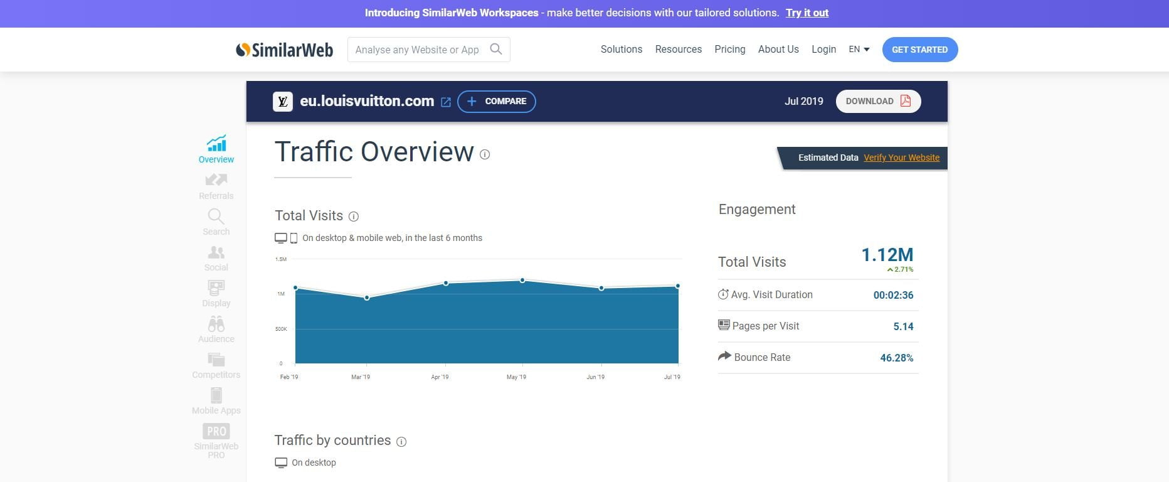Click the Louis Vuitton site favicon
The image size is (1169, 482).
click(x=283, y=102)
